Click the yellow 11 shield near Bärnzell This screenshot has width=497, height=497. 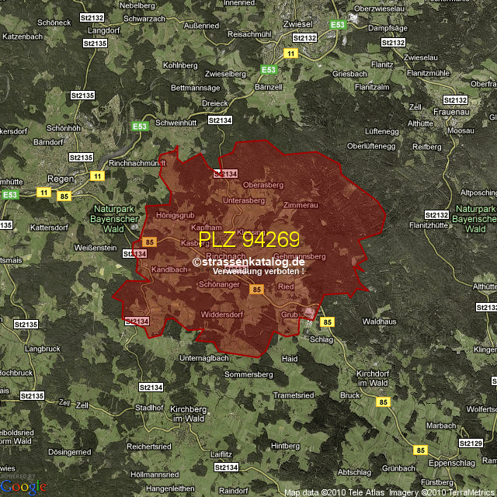tap(290, 53)
